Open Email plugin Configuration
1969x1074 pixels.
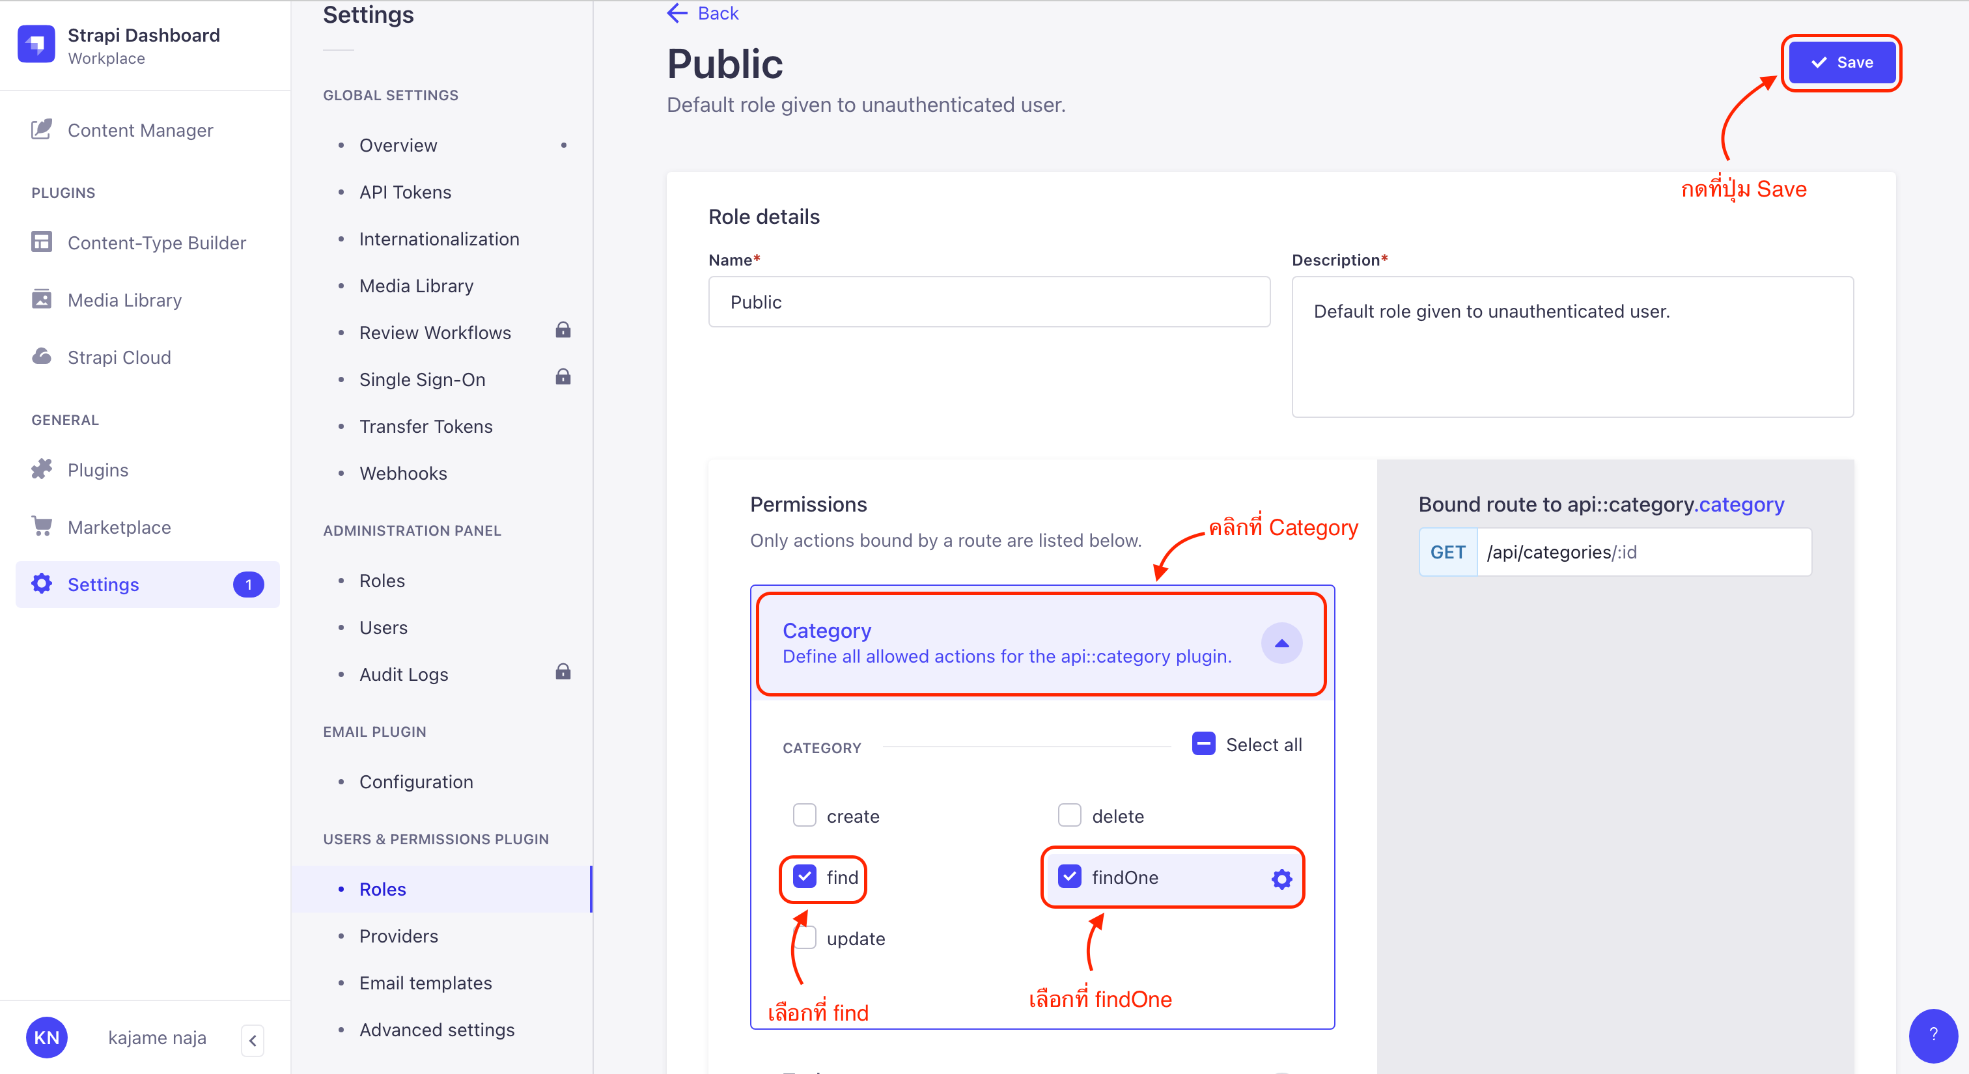point(416,782)
